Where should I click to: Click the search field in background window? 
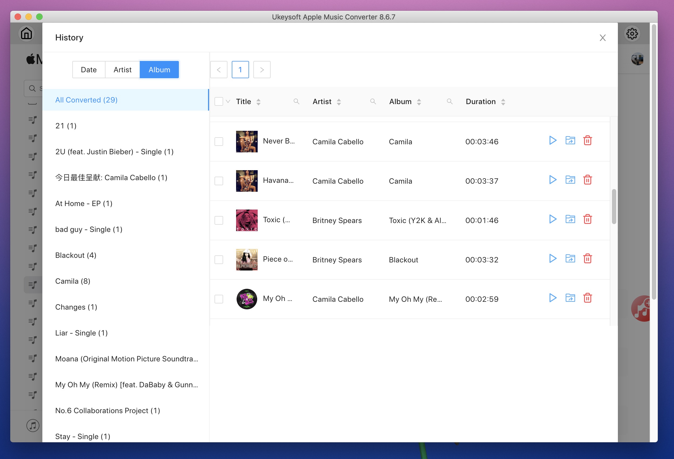click(33, 88)
